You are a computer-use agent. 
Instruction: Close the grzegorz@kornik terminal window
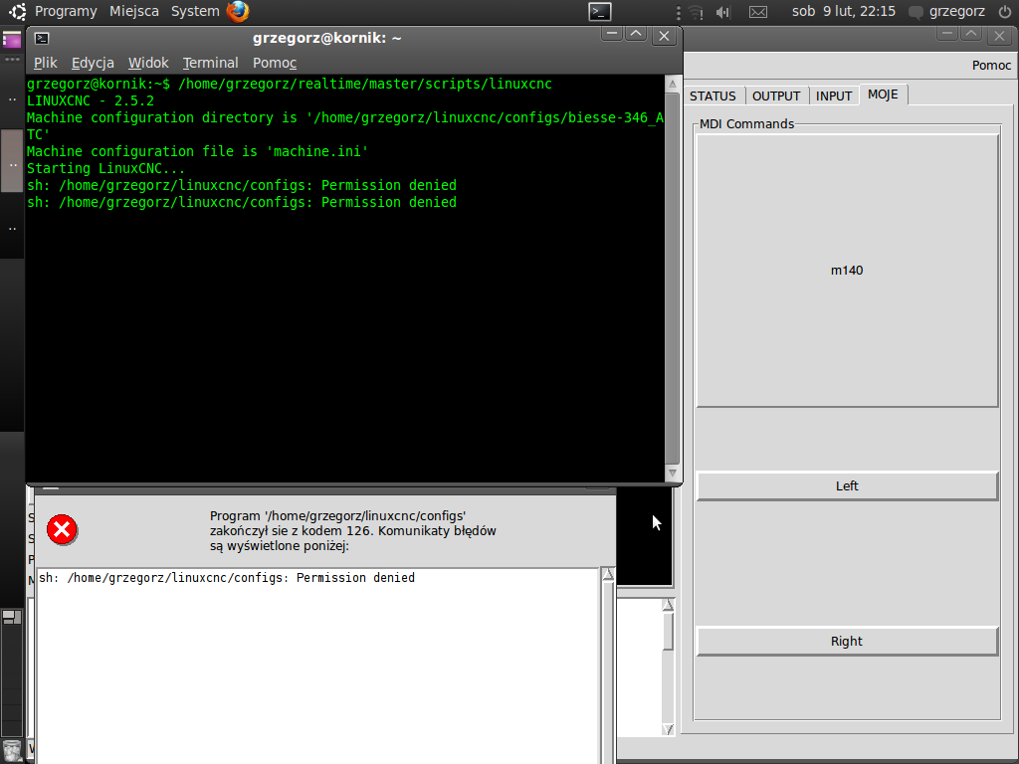pyautogui.click(x=664, y=37)
